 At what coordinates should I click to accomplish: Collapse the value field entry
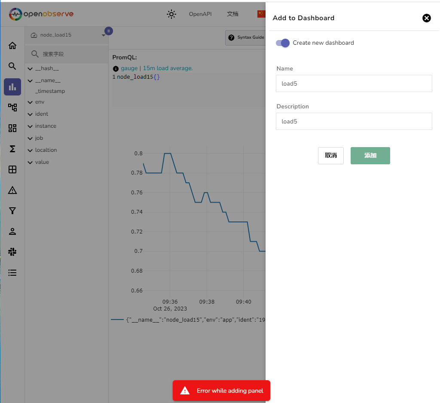30,162
